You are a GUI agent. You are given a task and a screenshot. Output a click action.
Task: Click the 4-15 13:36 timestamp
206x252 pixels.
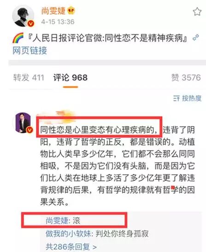tap(58, 22)
